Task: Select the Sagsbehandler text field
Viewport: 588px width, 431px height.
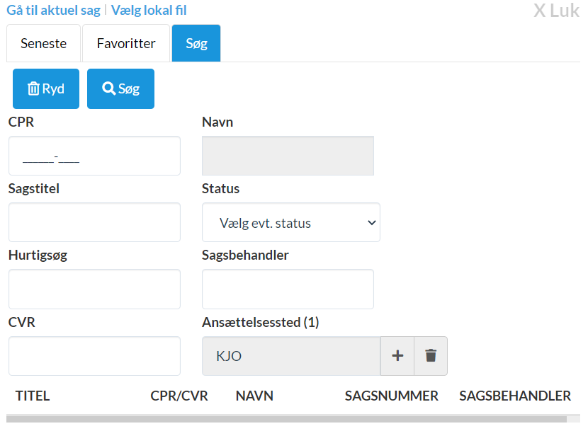Action: click(288, 289)
